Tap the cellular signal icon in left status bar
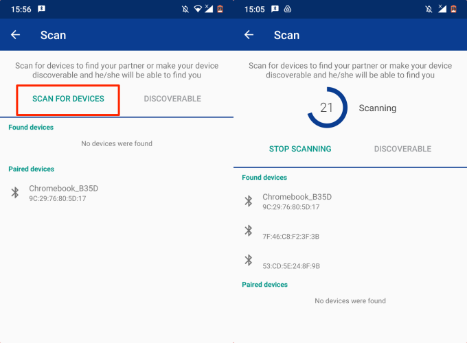467x343 pixels. point(209,9)
